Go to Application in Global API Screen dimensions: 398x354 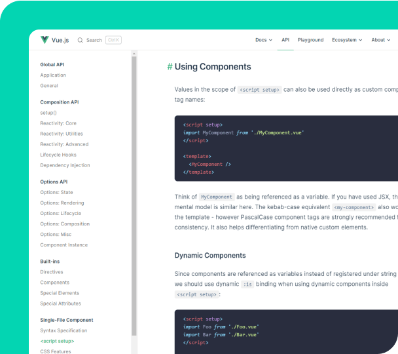click(x=53, y=75)
